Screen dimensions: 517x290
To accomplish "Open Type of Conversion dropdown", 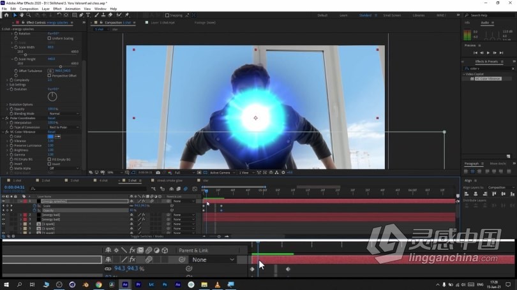I will [x=64, y=127].
